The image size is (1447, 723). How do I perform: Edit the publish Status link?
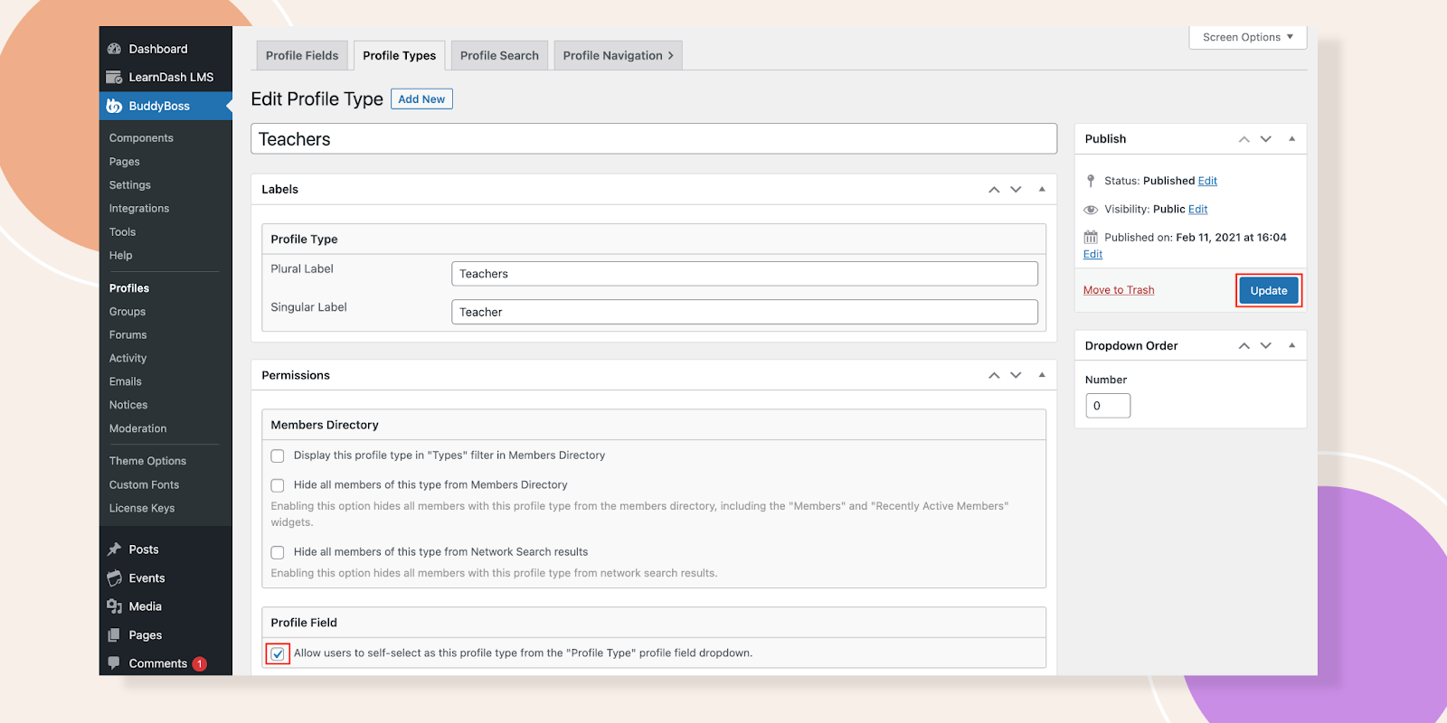1207,181
